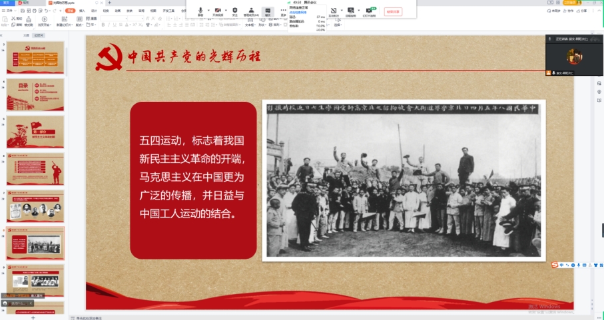Viewport: 604px width, 320px height.
Task: Click the Format Painter brush icon
Action: (29, 21)
